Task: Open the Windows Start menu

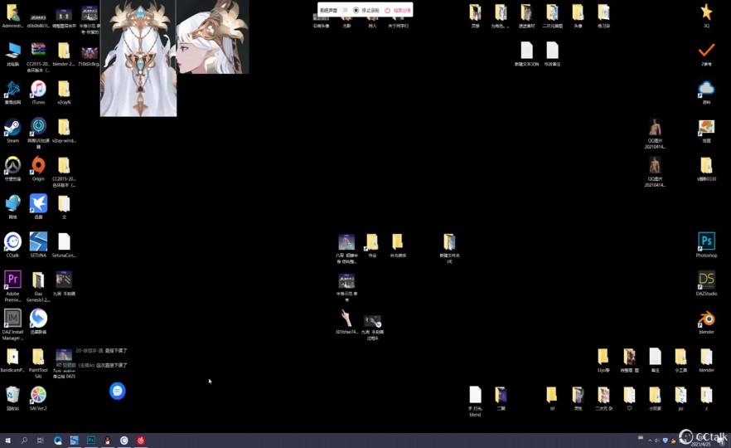Action: pos(7,440)
